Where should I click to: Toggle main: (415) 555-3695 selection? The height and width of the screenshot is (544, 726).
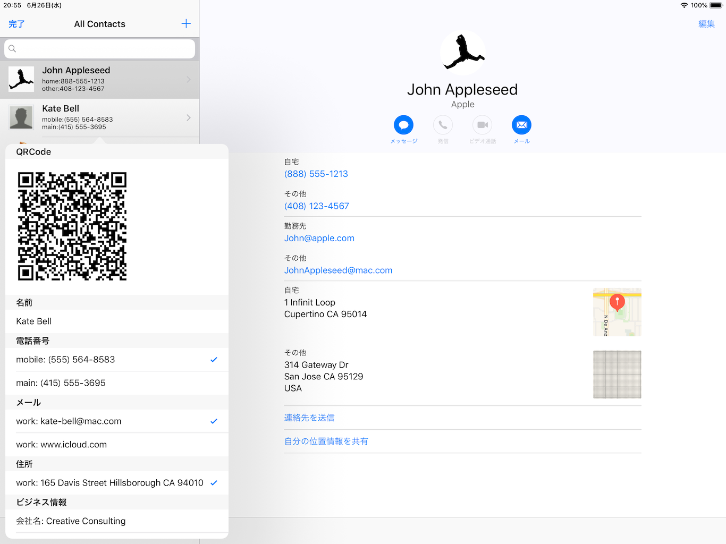117,383
